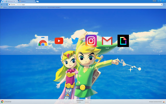The height and width of the screenshot is (104, 166).
Task: Click the Интернет-магазин Chr... app label
Action: pyautogui.click(x=43, y=48)
